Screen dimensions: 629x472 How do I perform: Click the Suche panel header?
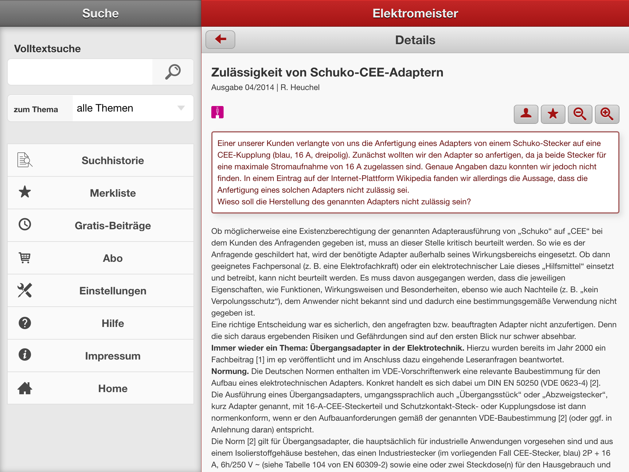(x=100, y=14)
